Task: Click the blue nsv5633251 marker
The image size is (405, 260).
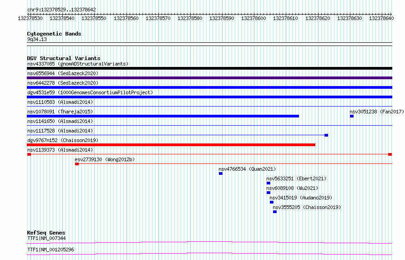Action: point(268,183)
